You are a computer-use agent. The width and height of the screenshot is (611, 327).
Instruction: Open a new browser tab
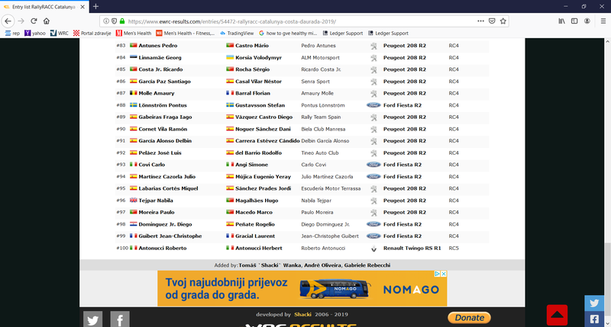96,7
